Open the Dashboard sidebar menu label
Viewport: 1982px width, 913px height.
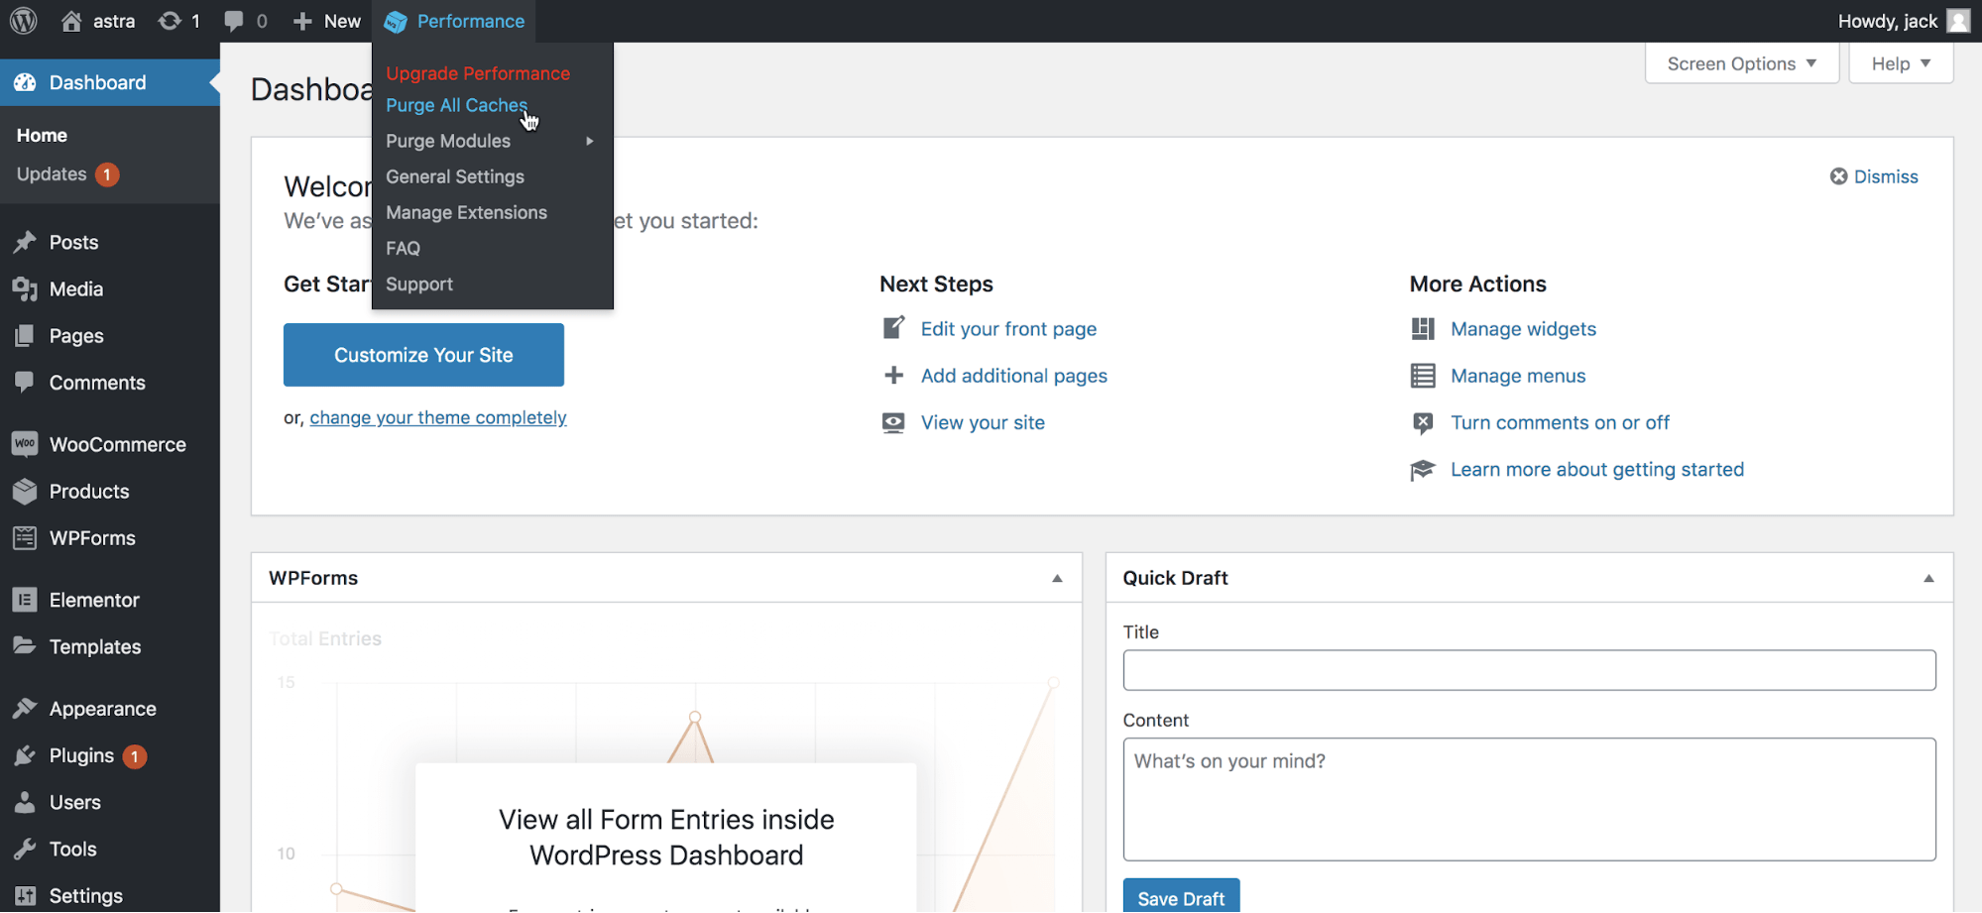[97, 82]
